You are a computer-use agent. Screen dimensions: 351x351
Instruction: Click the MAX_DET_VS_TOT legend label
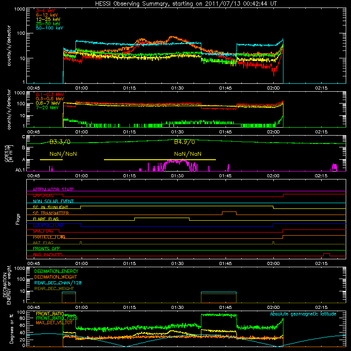coord(54,322)
